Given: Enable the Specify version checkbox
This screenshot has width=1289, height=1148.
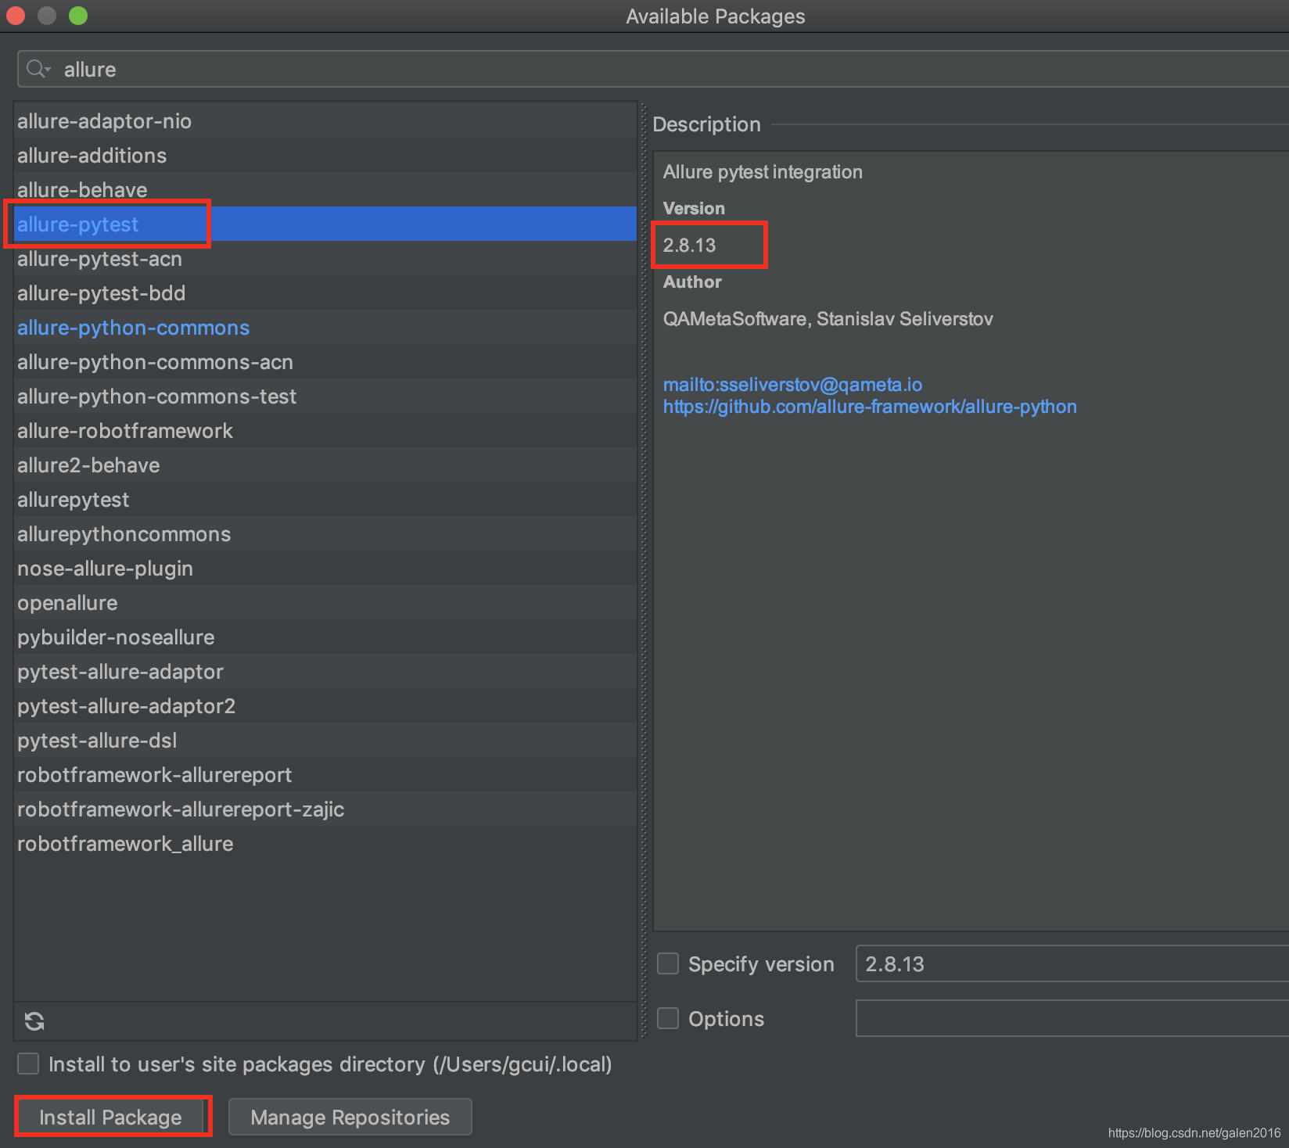Looking at the screenshot, I should [x=668, y=963].
